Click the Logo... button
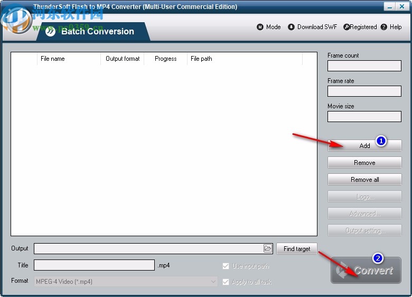 click(364, 197)
